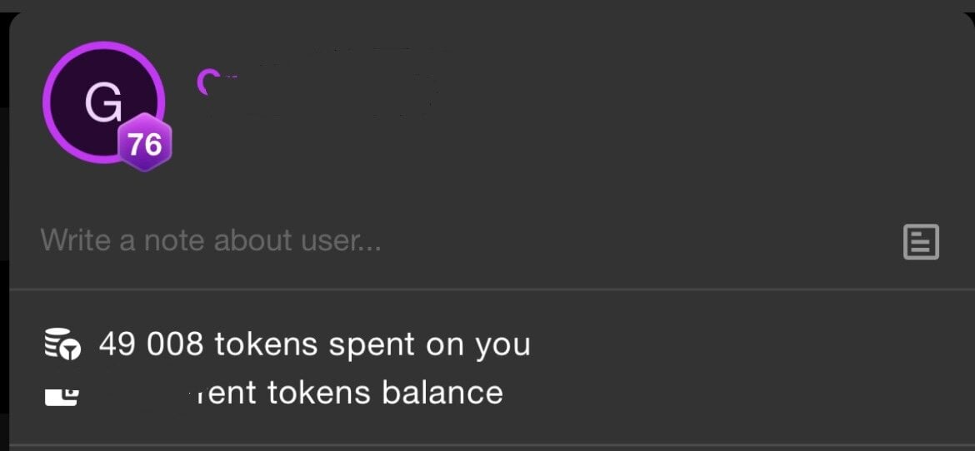Click the letter G inside the avatar

coord(103,104)
